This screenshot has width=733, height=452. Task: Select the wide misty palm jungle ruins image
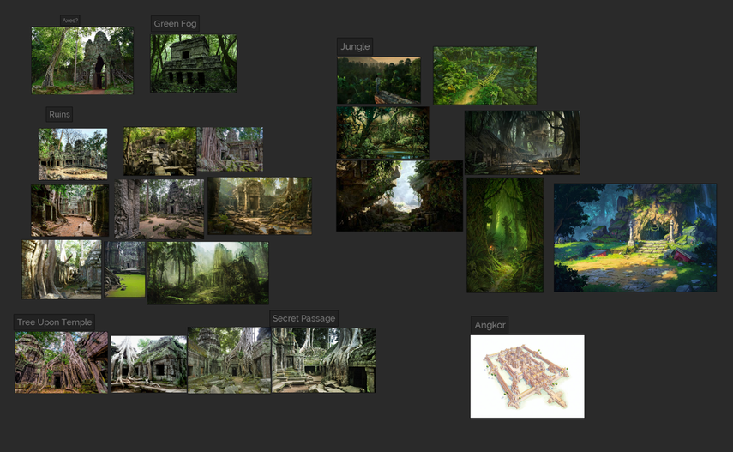tap(207, 272)
